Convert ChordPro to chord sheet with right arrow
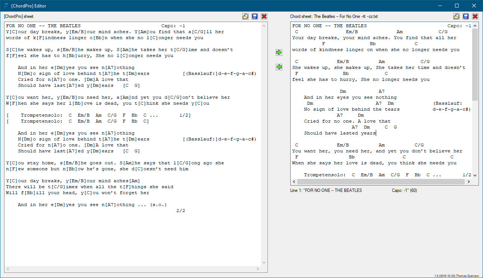The image size is (483, 278). (279, 53)
